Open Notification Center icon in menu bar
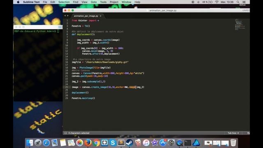 244,2
